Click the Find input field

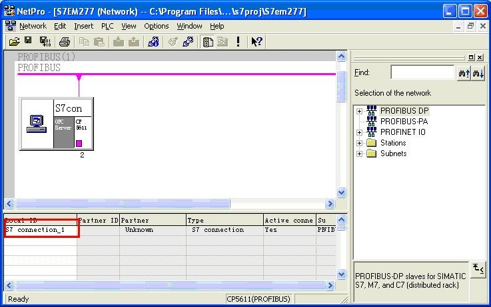click(x=422, y=72)
